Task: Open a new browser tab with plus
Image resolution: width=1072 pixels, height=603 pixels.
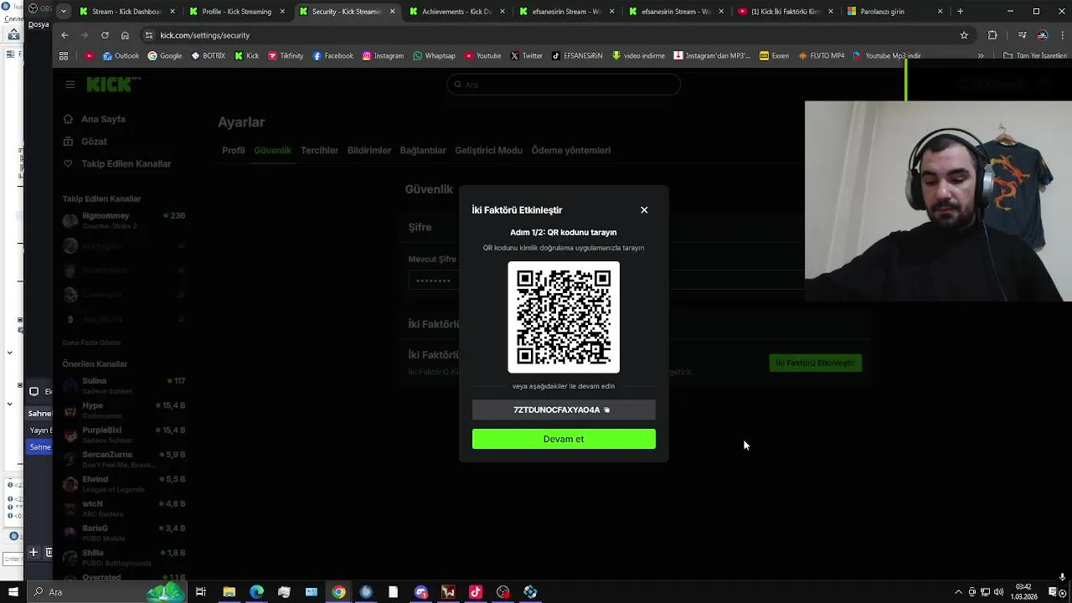Action: pyautogui.click(x=960, y=12)
